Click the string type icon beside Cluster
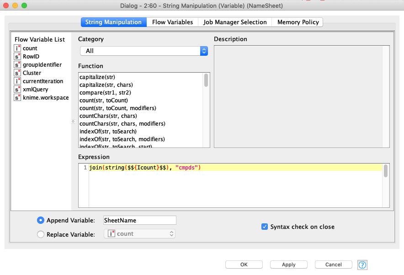The height and width of the screenshot is (275, 404). coord(17,73)
